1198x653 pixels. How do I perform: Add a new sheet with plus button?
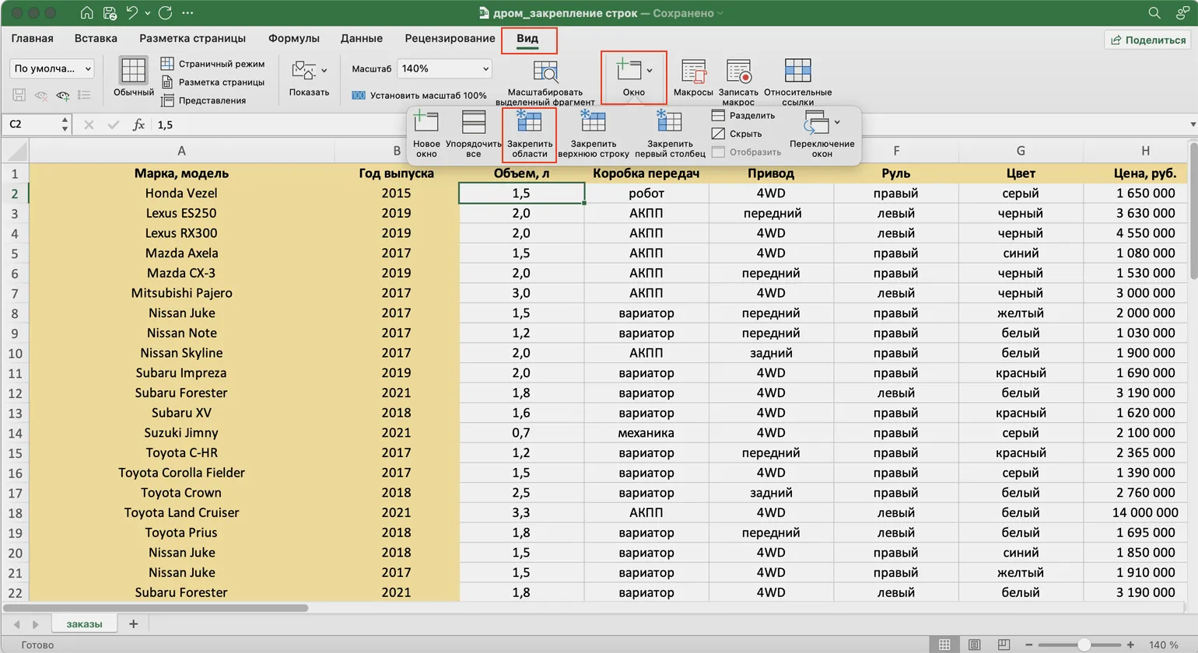tap(133, 623)
